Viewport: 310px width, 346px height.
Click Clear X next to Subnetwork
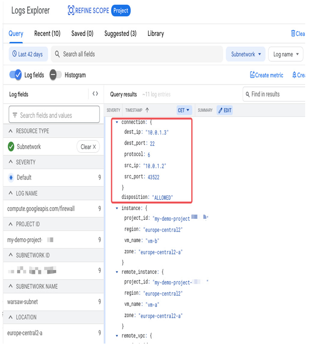[88, 147]
